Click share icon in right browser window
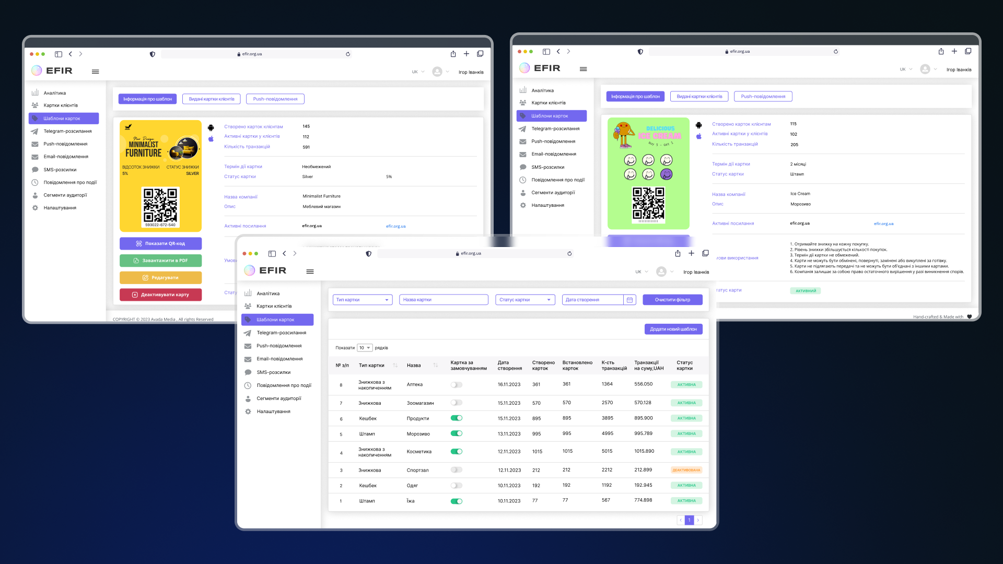 941,51
